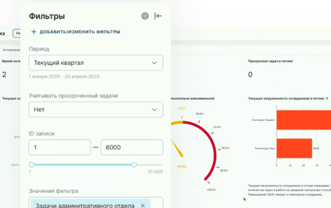Focus the minimum ID записи field
This screenshot has height=208, width=331.
(x=60, y=147)
